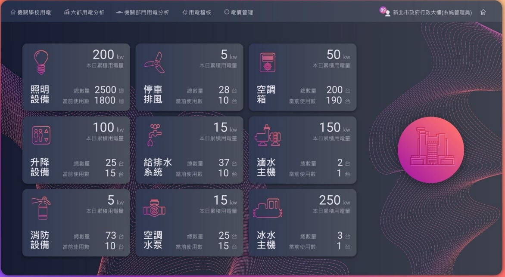Click the 總數量 25 value for 升降設備

tap(111, 163)
